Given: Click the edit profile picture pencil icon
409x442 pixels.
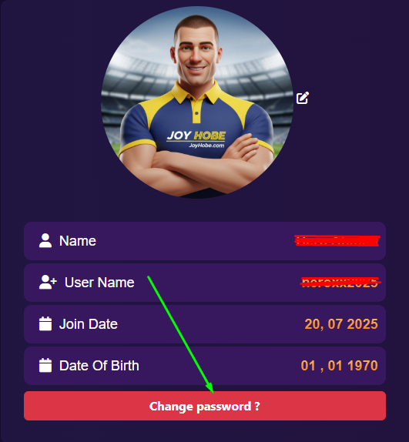Looking at the screenshot, I should click(303, 98).
